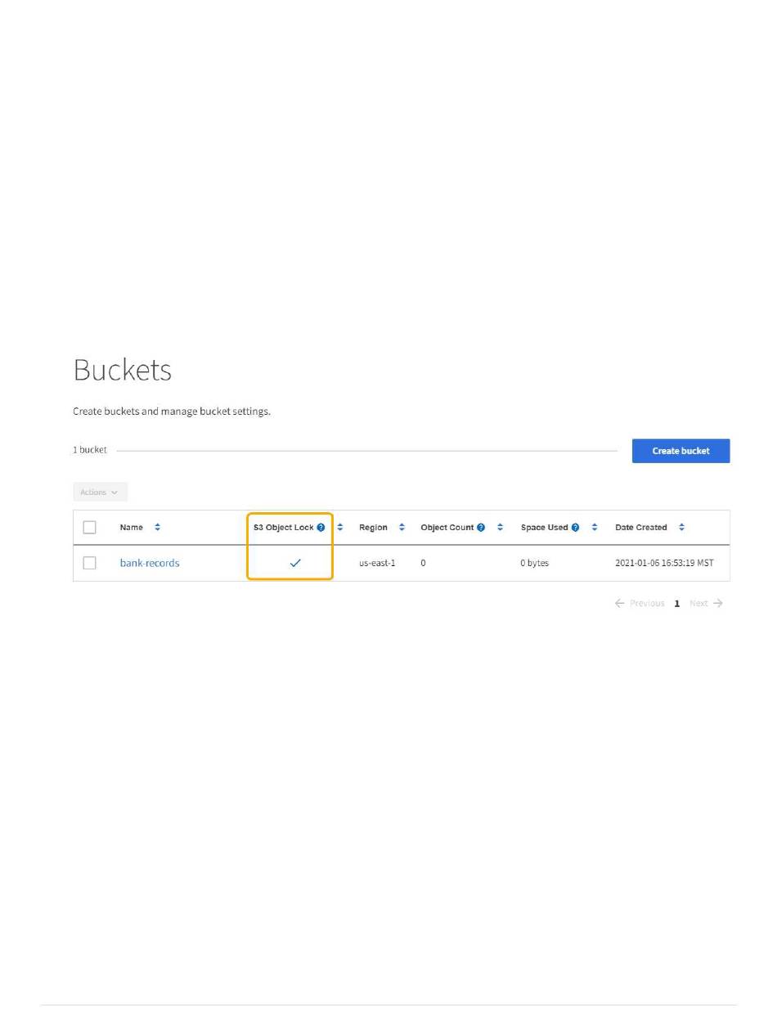Go to Previous page of buckets
The width and height of the screenshot is (777, 1021).
point(640,603)
